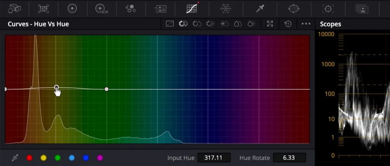The image size is (390, 166).
Task: Open the RGB Mixer palette
Action: click(131, 9)
